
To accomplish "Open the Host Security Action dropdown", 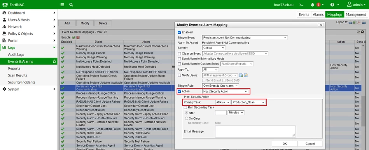I will tap(225, 91).
